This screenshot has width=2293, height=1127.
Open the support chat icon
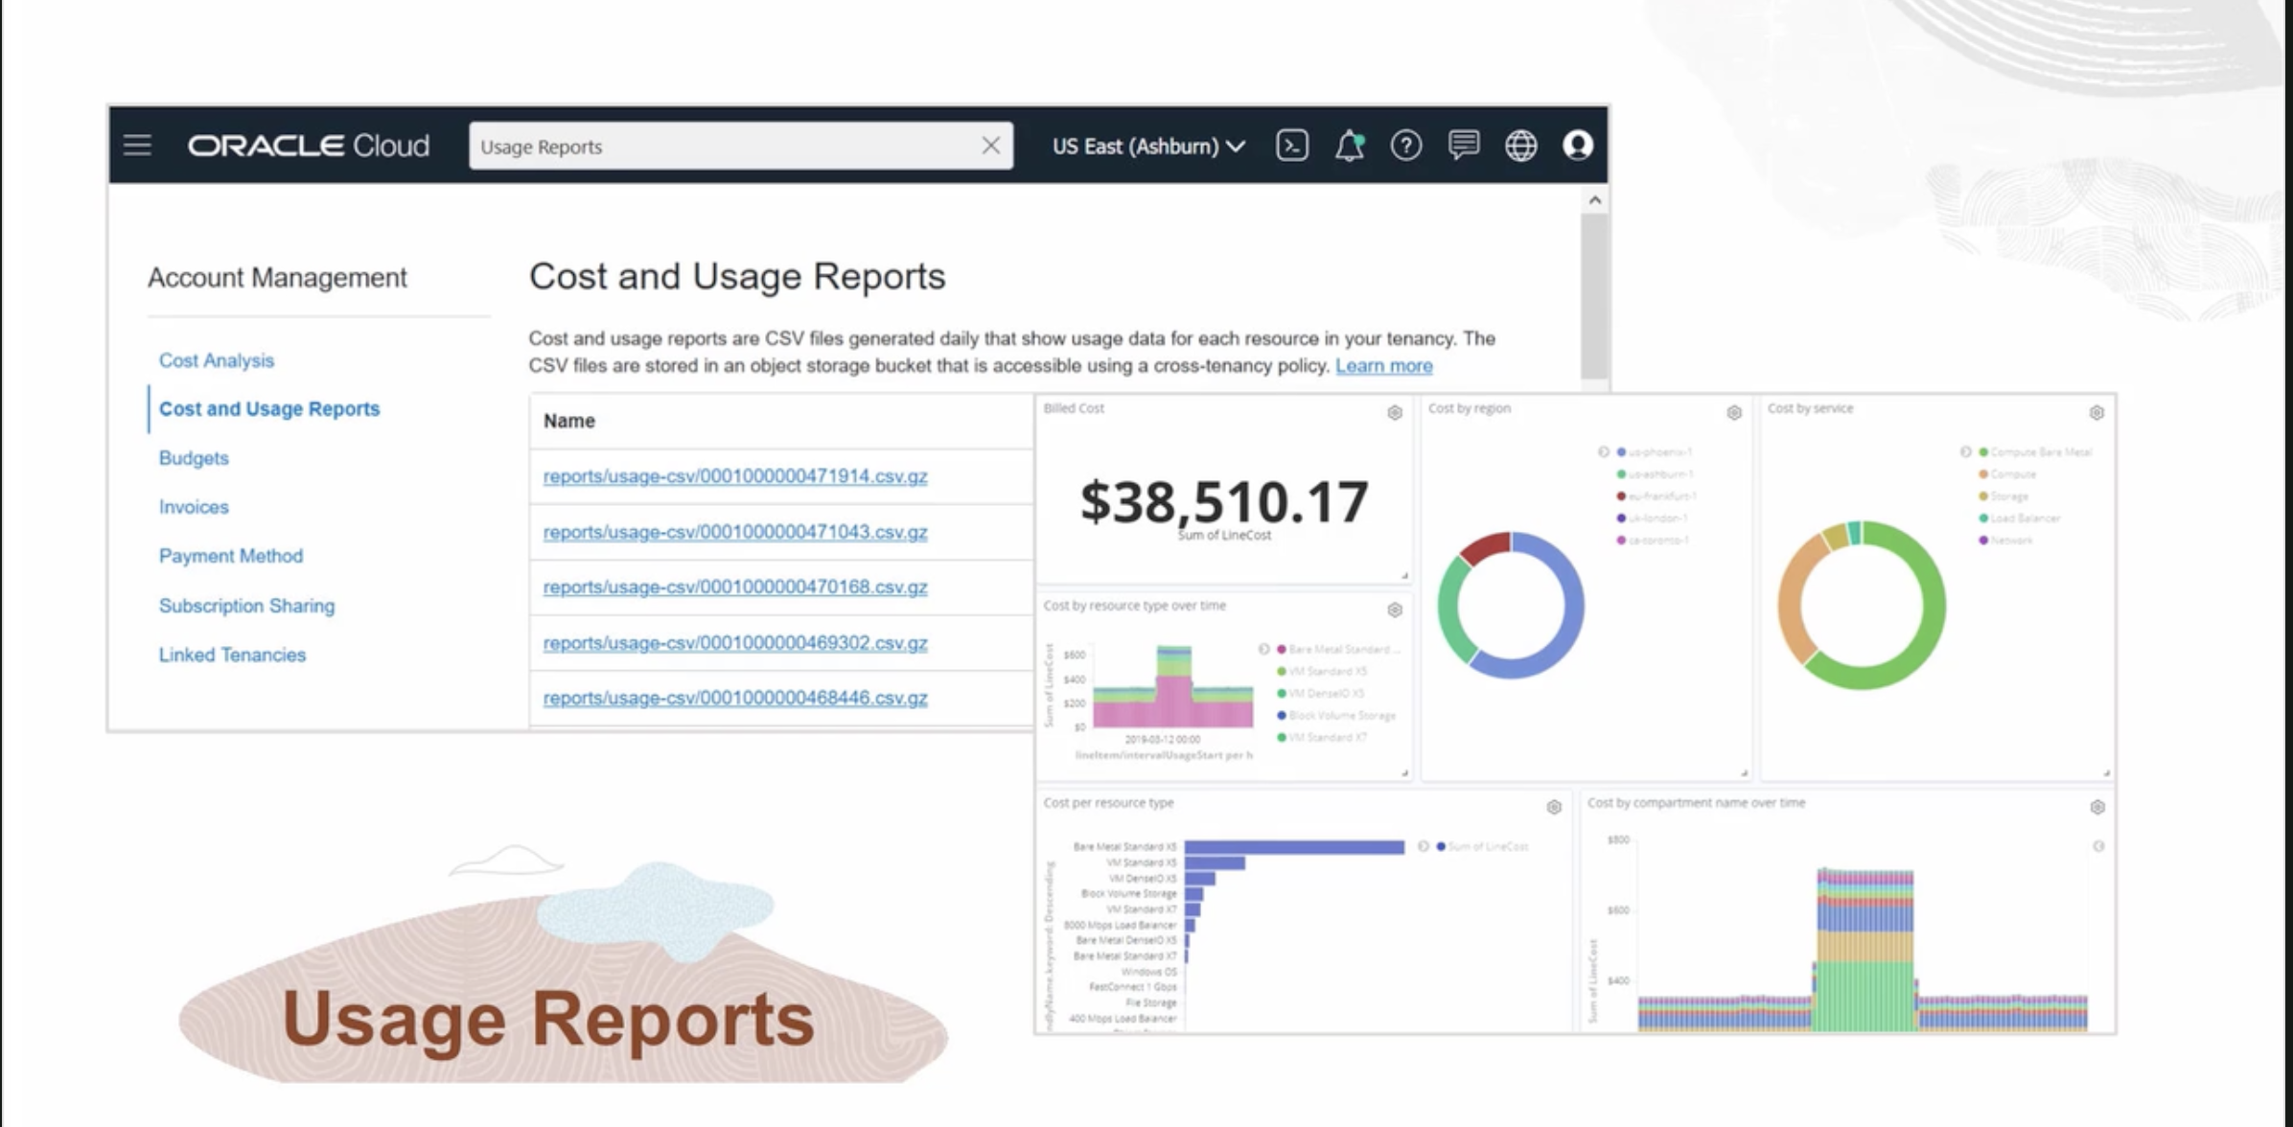click(x=1463, y=146)
